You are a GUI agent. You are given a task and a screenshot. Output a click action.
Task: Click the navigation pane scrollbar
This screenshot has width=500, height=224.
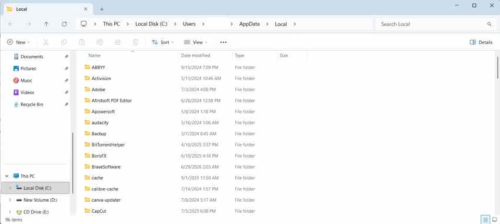click(73, 163)
